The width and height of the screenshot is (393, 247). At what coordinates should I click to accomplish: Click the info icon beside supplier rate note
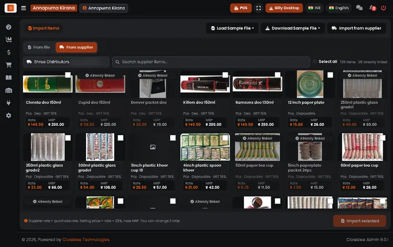[x=26, y=221]
